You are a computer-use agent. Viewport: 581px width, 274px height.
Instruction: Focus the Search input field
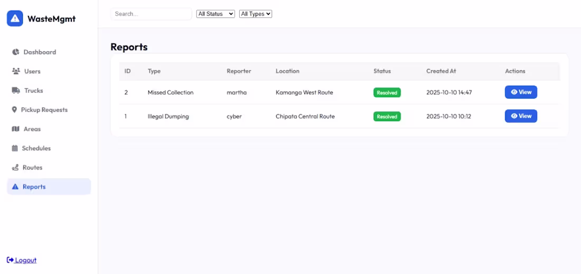pos(151,14)
